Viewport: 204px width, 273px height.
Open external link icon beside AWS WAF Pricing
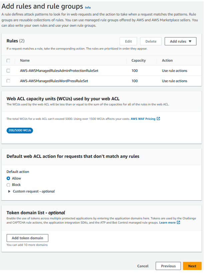coord(158,118)
